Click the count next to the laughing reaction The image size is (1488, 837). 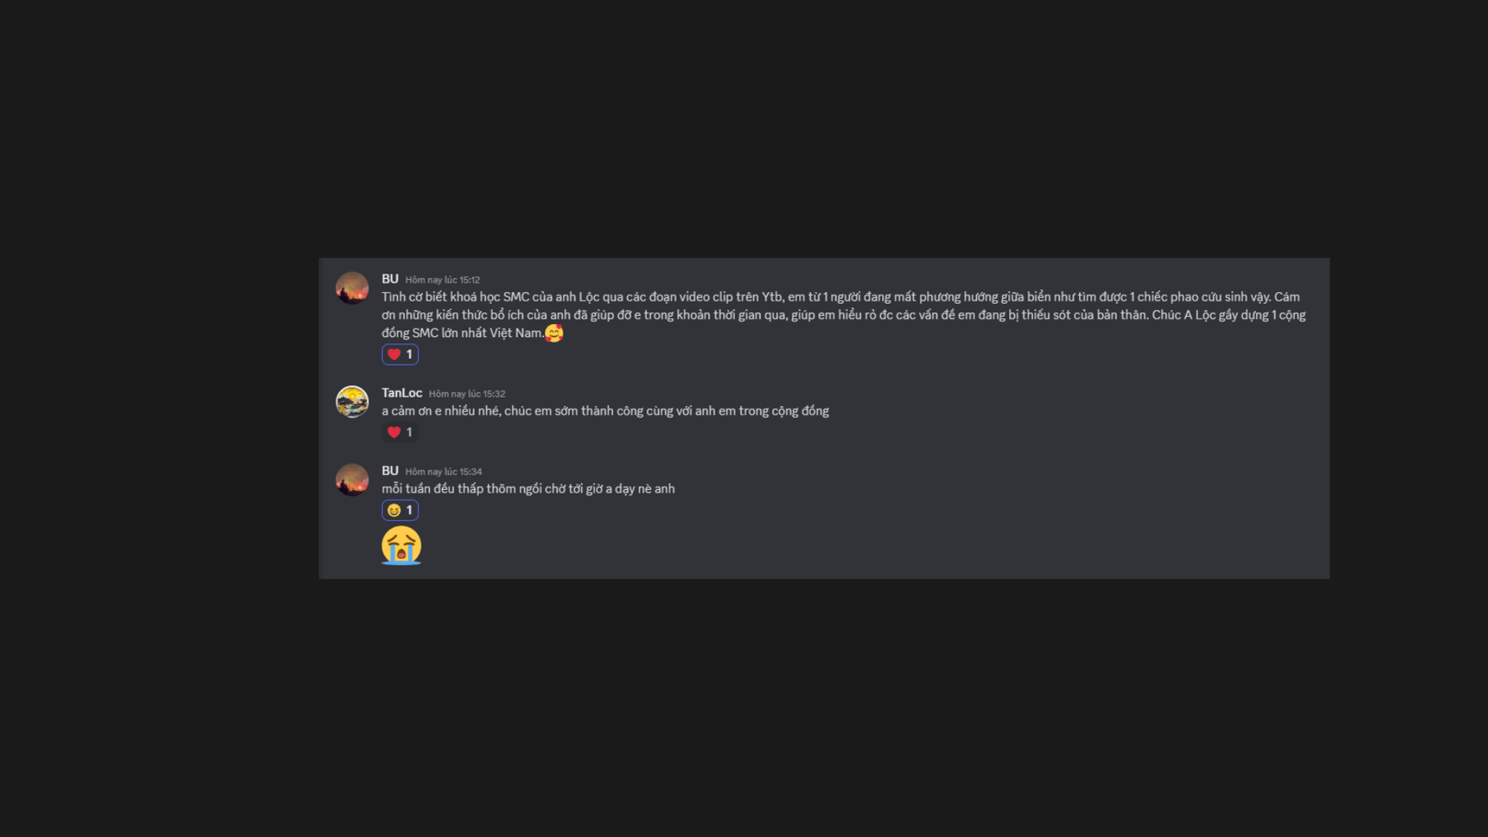pos(409,510)
